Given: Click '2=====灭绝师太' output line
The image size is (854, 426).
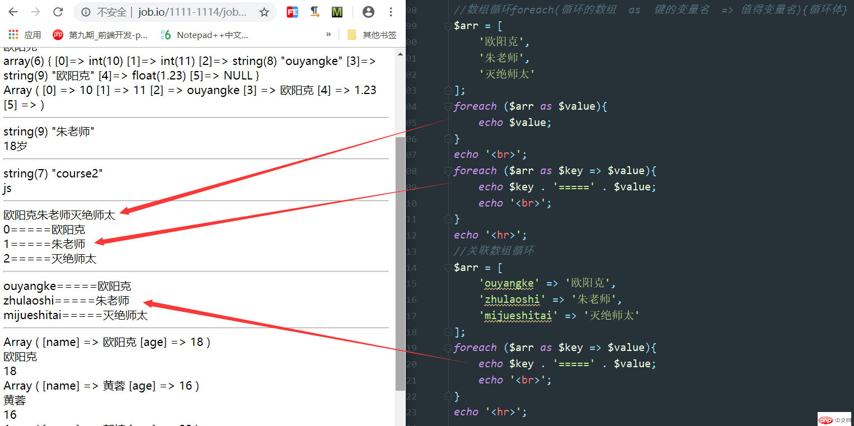Looking at the screenshot, I should [50, 259].
